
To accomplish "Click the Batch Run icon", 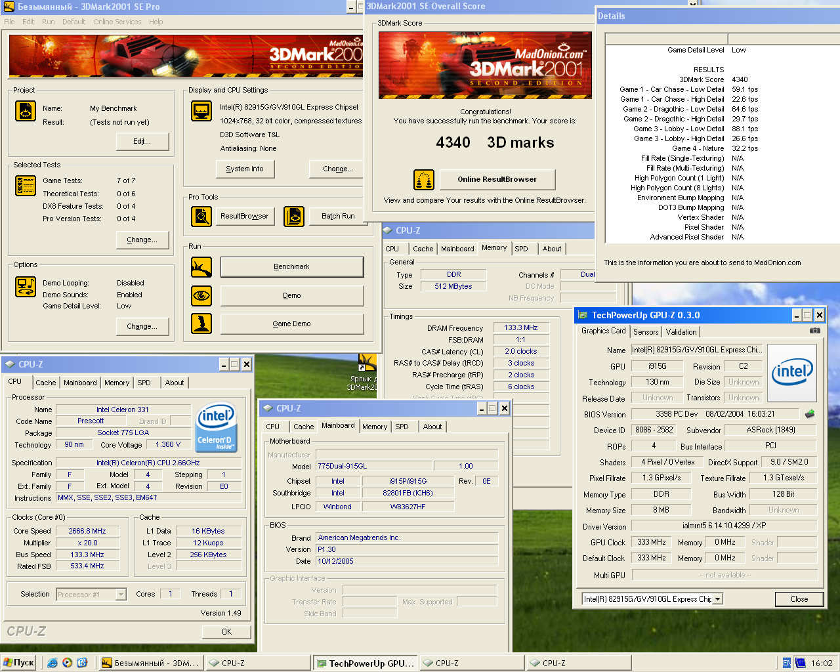I will (x=294, y=216).
